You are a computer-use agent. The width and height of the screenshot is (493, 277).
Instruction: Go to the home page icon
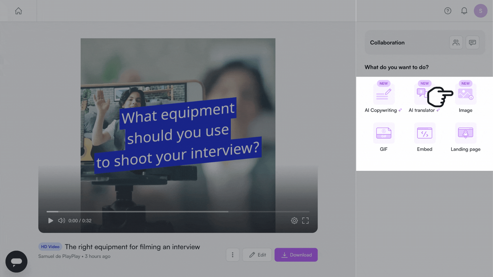[x=18, y=11]
